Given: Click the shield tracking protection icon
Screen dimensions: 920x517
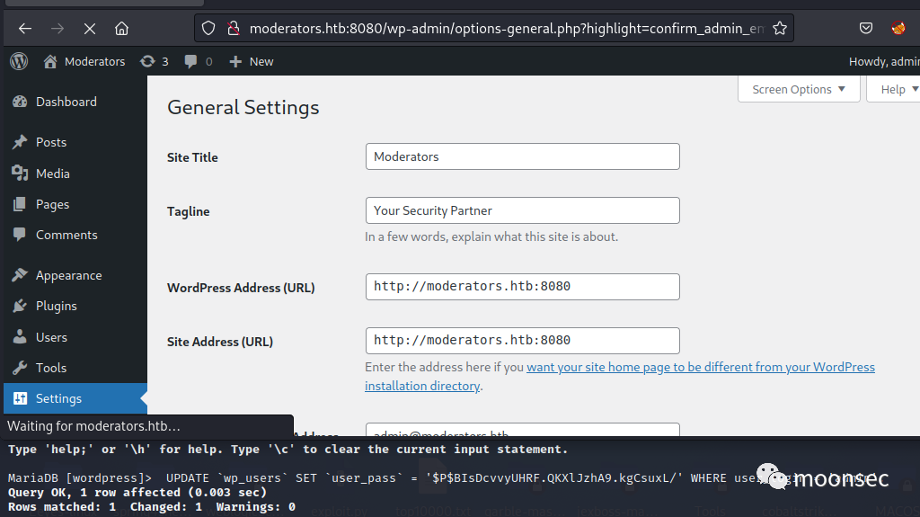Looking at the screenshot, I should point(208,29).
